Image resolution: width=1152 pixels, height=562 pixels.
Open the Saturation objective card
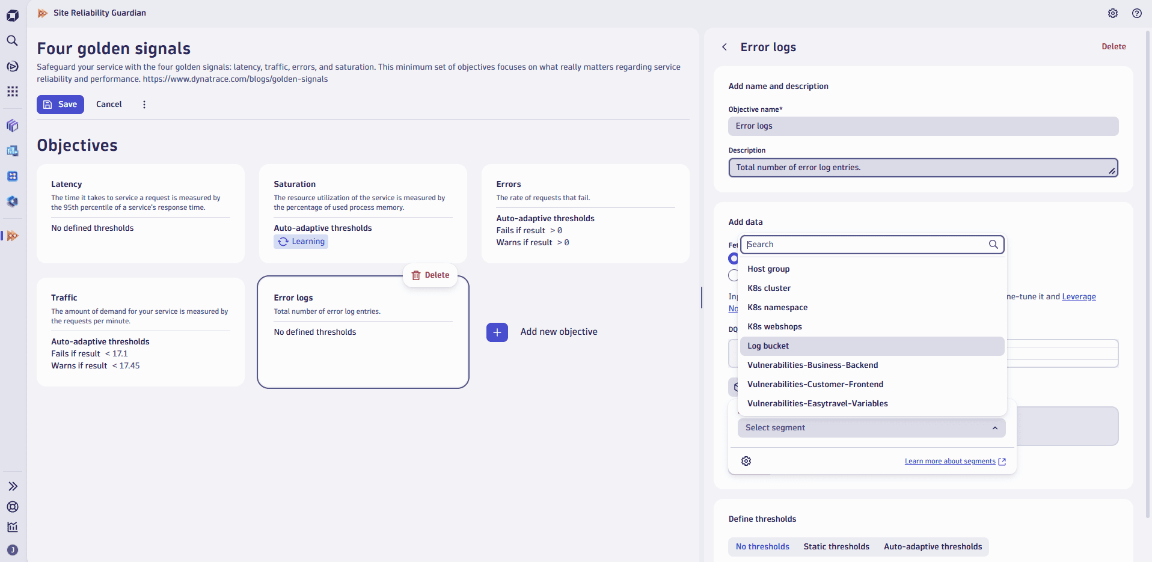coord(363,214)
